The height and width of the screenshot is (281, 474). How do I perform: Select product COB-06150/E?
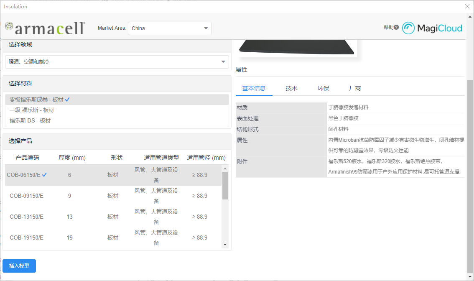(113, 175)
